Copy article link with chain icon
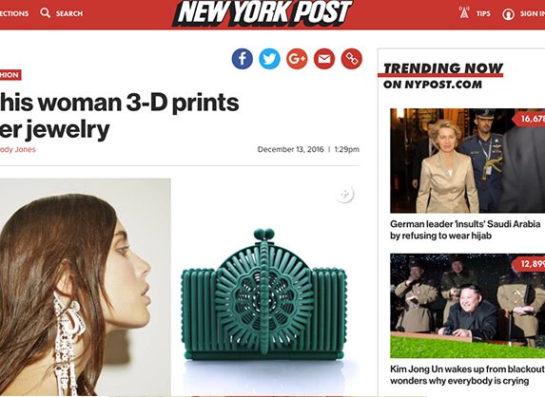 (351, 59)
